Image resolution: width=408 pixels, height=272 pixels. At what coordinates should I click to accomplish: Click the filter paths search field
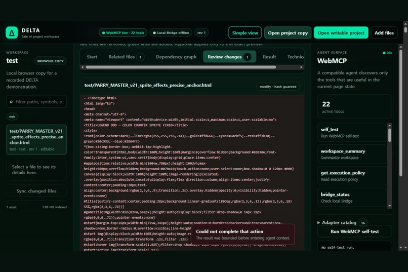tap(36, 101)
